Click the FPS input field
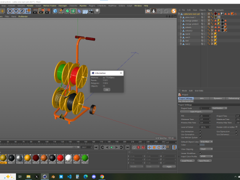Image resolution: width=240 pixels, height=180 pixels. pyautogui.click(x=205, y=116)
